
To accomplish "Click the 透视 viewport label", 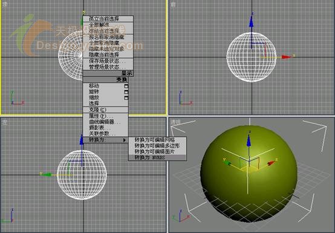I will click(175, 122).
